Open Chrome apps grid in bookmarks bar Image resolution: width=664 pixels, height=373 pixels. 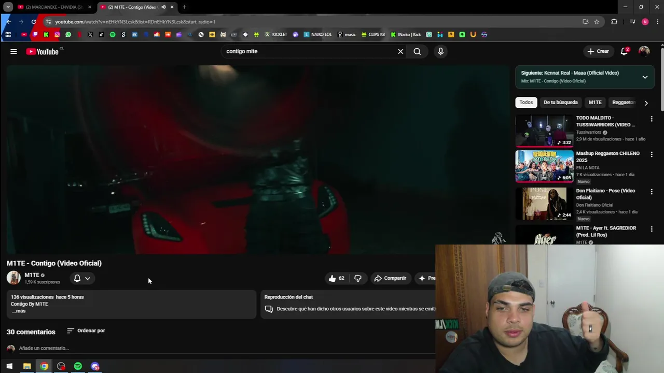8,35
